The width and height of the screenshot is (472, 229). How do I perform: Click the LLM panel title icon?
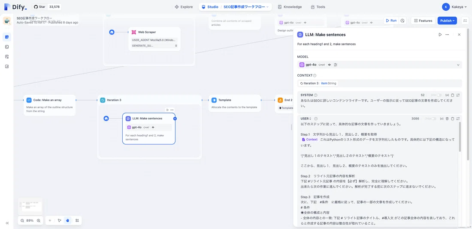300,35
